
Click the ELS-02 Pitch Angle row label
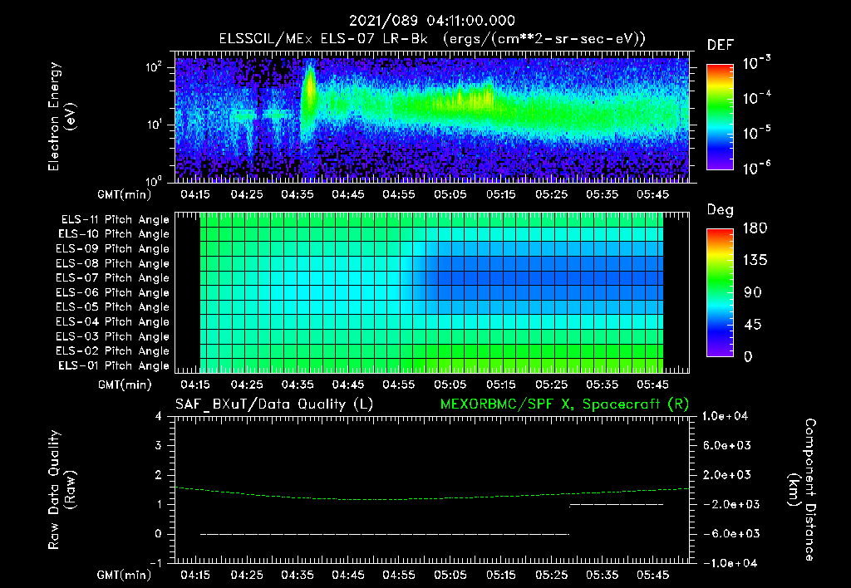(x=113, y=351)
